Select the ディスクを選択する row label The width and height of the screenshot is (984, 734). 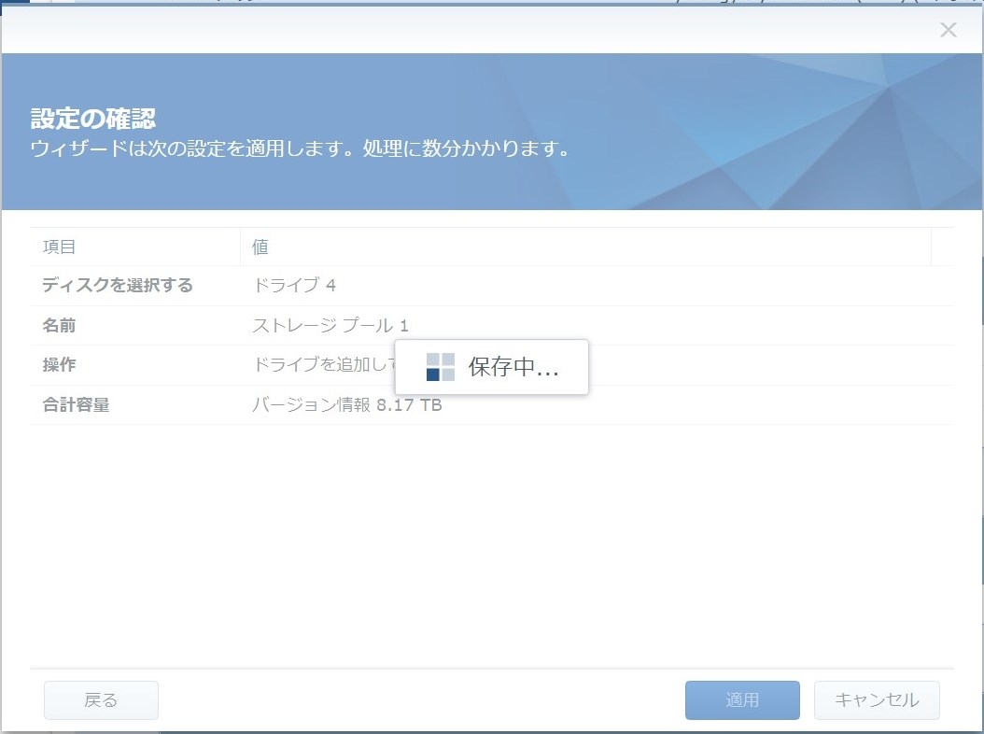click(118, 286)
